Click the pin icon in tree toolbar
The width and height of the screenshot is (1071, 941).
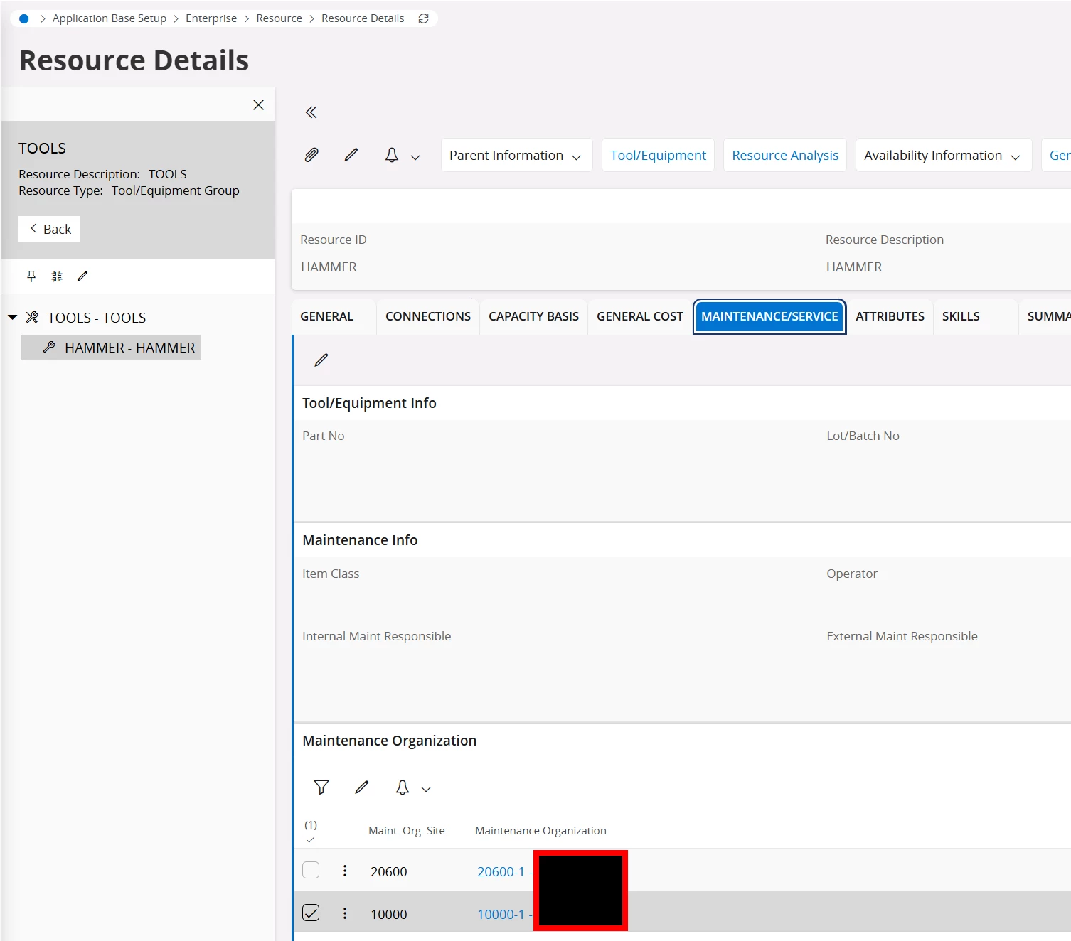[x=31, y=276]
